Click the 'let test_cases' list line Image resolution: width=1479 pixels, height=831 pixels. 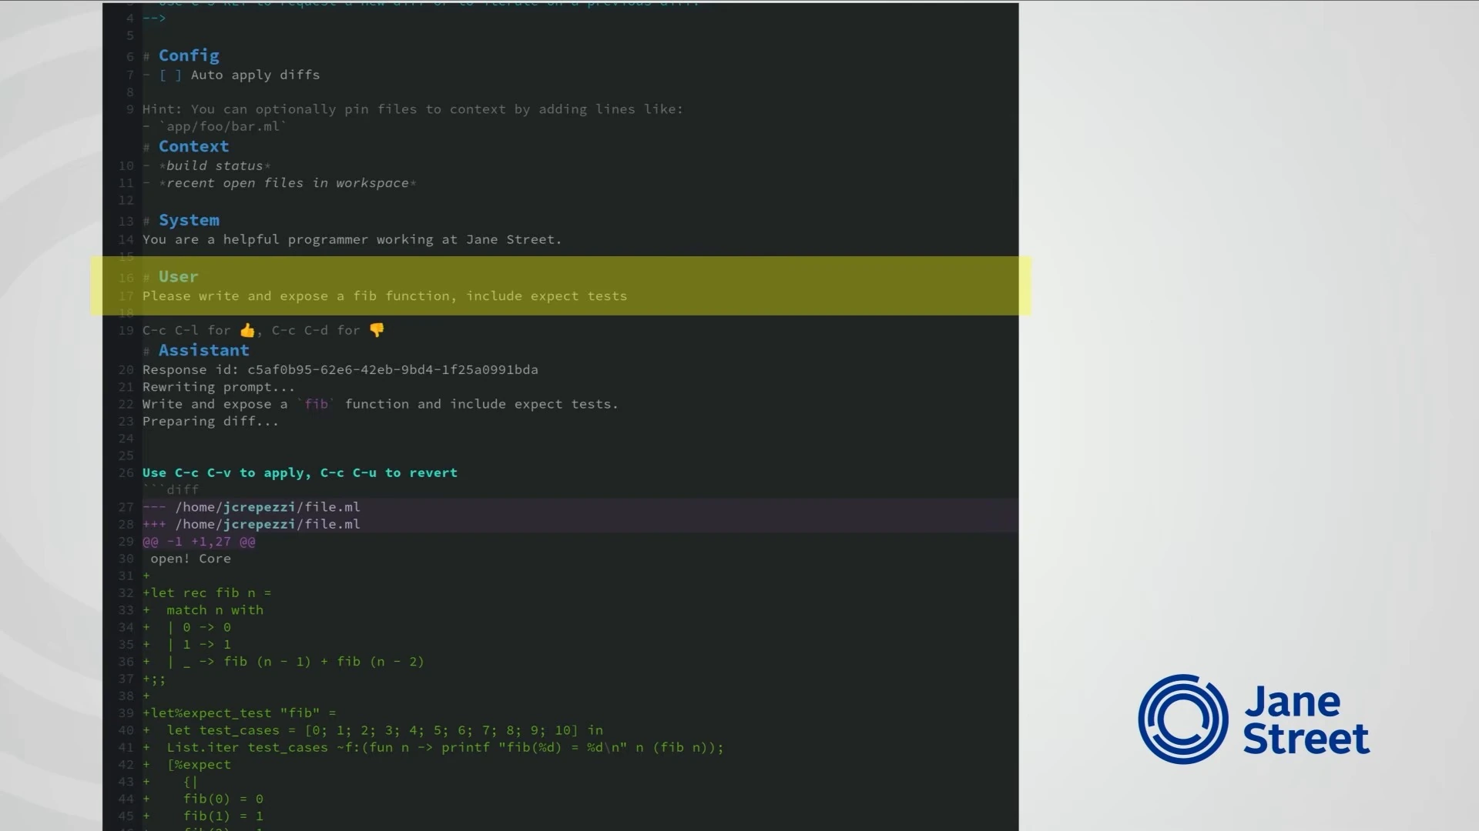point(385,730)
